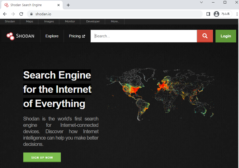Click the SIGN UP NOW button
Image resolution: width=239 pixels, height=168 pixels.
pyautogui.click(x=42, y=157)
